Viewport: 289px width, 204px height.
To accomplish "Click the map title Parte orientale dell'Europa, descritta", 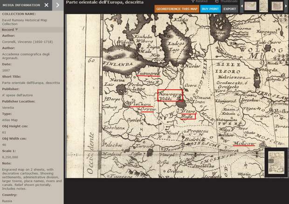I will coord(105,2).
